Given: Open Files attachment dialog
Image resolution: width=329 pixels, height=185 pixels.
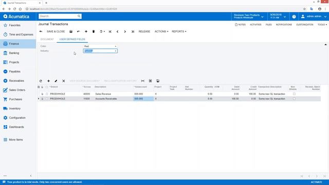Looking at the screenshot, I should [268, 25].
